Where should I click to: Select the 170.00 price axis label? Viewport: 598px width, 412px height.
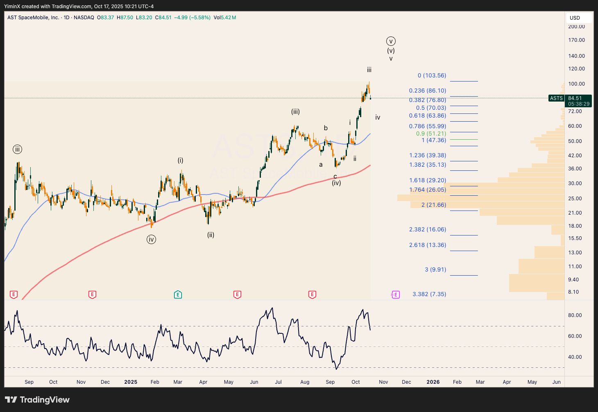click(x=577, y=40)
